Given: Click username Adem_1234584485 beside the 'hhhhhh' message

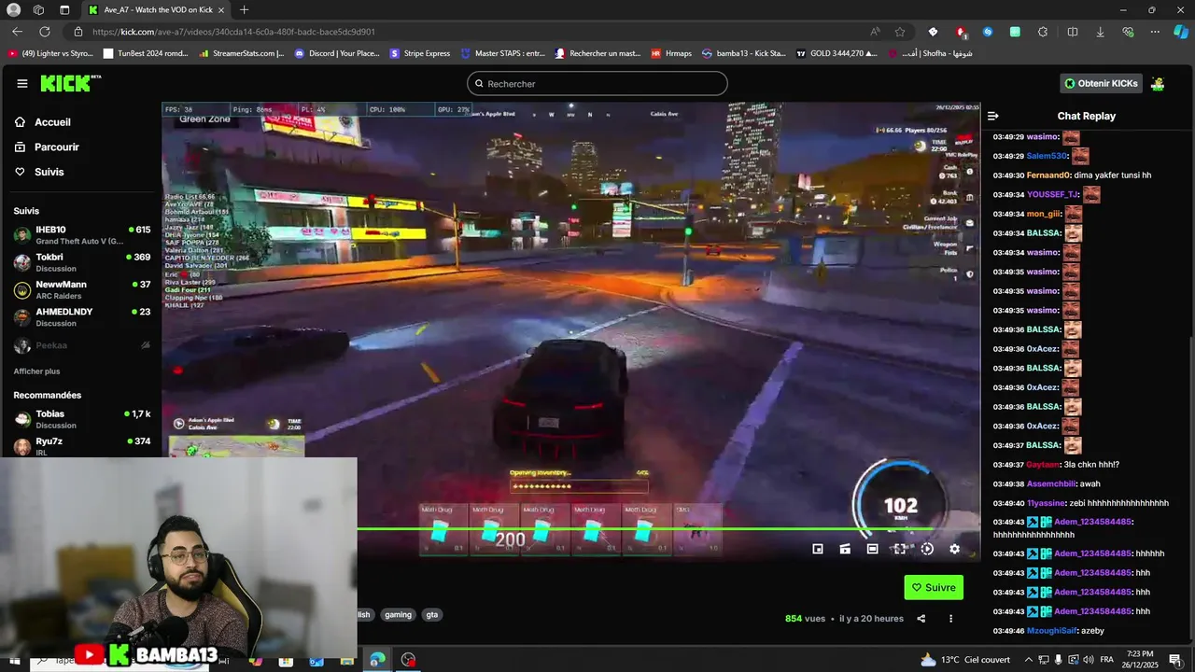Looking at the screenshot, I should (1092, 553).
